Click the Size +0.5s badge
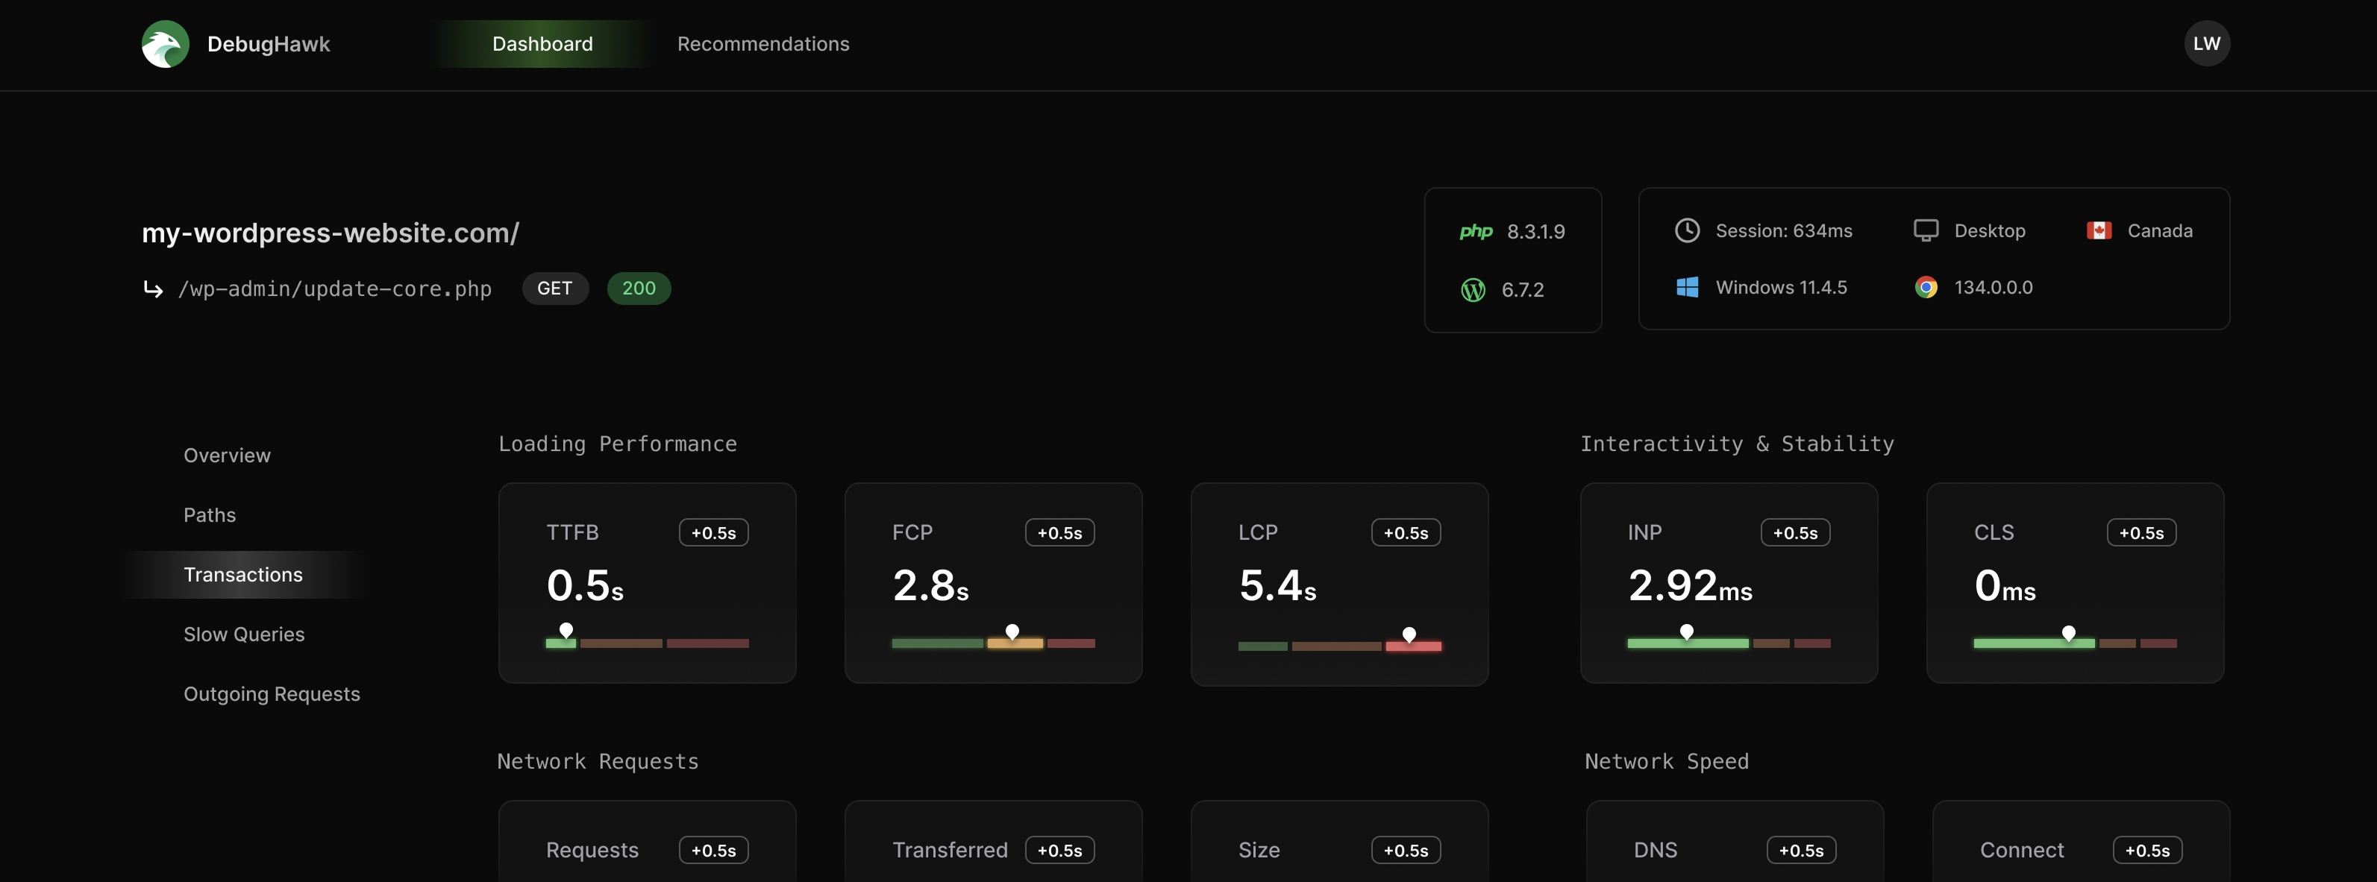This screenshot has height=882, width=2377. coord(1406,850)
